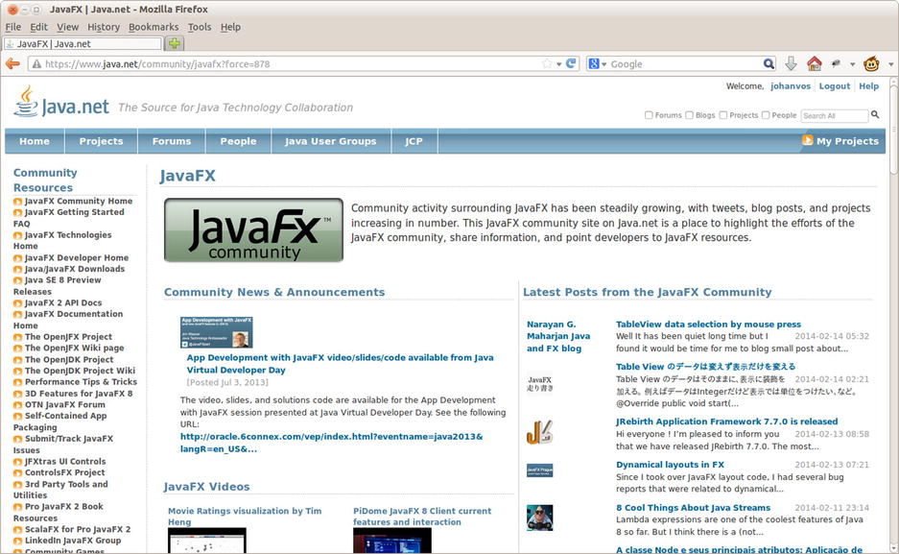899x554 pixels.
Task: Click the JRebirth logo beside the 7.7.0 post
Action: (x=539, y=432)
